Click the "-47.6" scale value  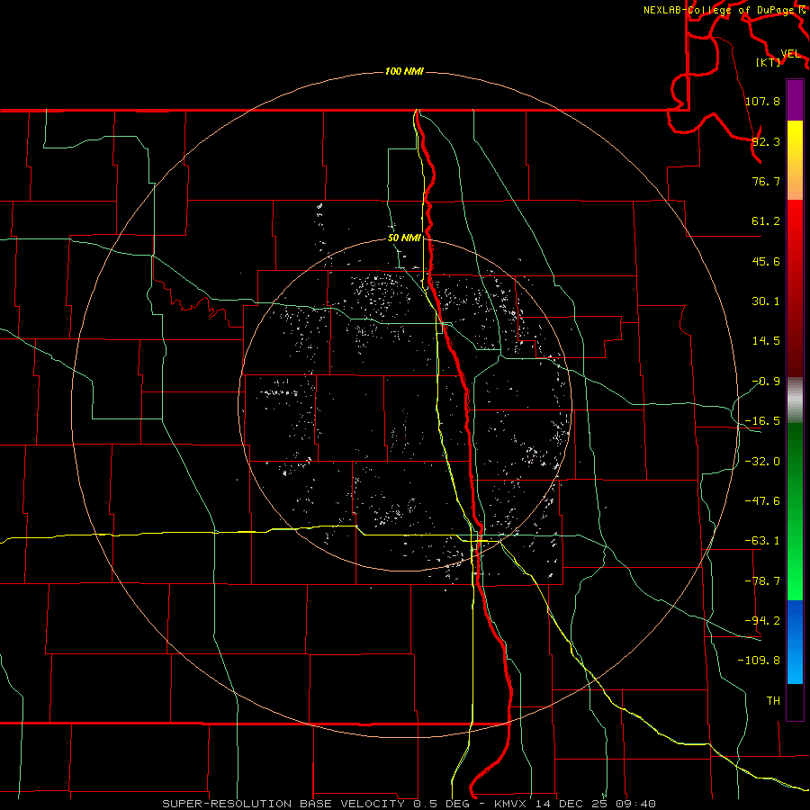762,501
